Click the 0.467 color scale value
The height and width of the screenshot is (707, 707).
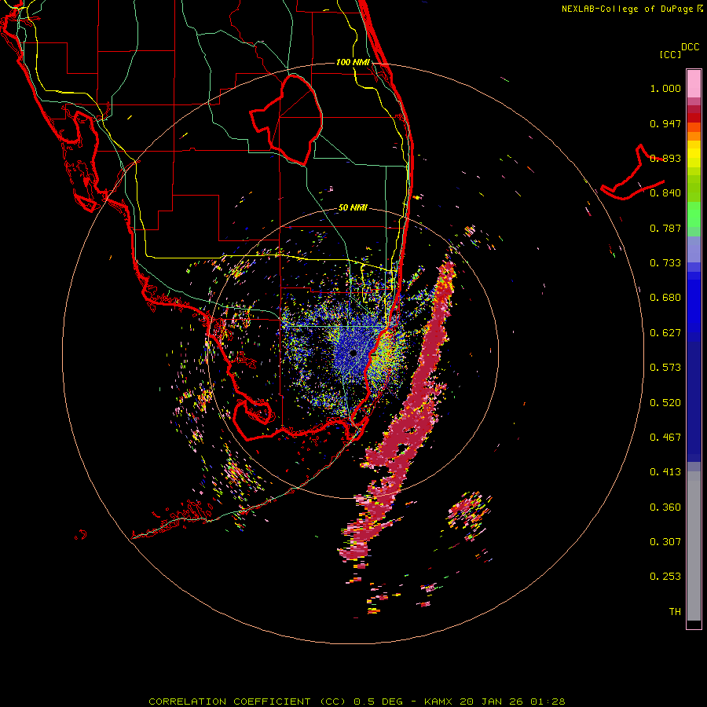(665, 438)
